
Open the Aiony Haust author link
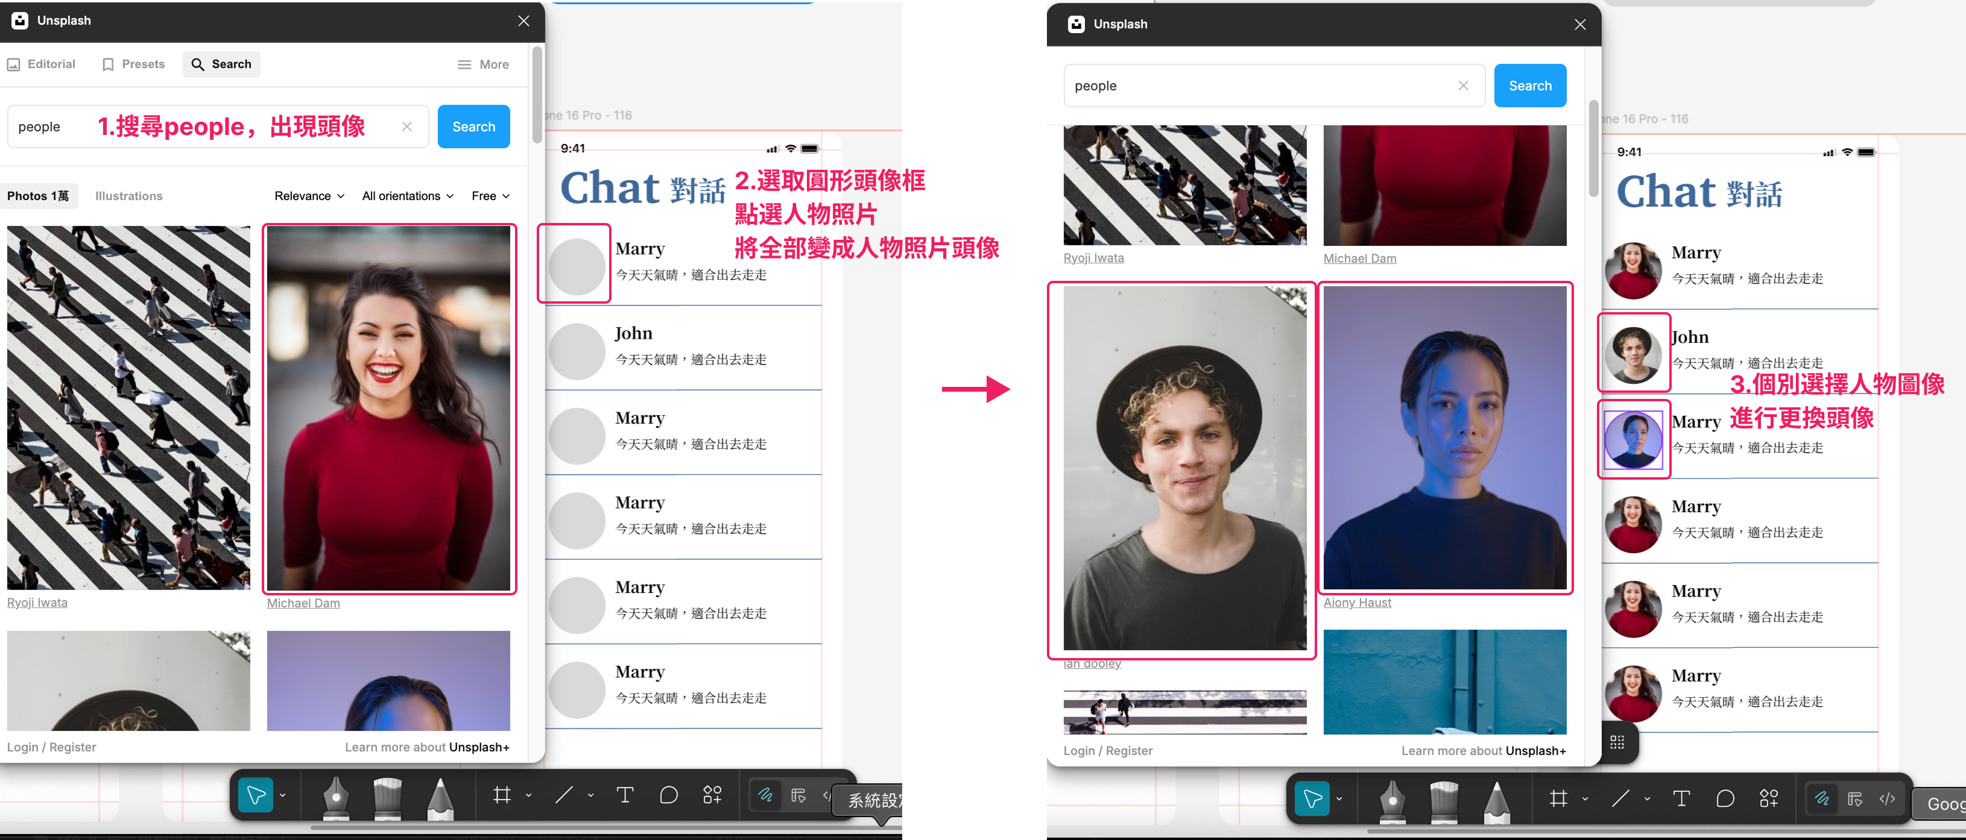1356,602
